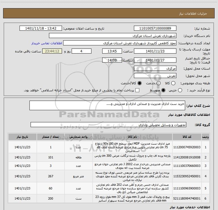Click the goods group field تجهیزات و وسایل تحصیلی
Viewport: 218px width, 210px height.
108,125
